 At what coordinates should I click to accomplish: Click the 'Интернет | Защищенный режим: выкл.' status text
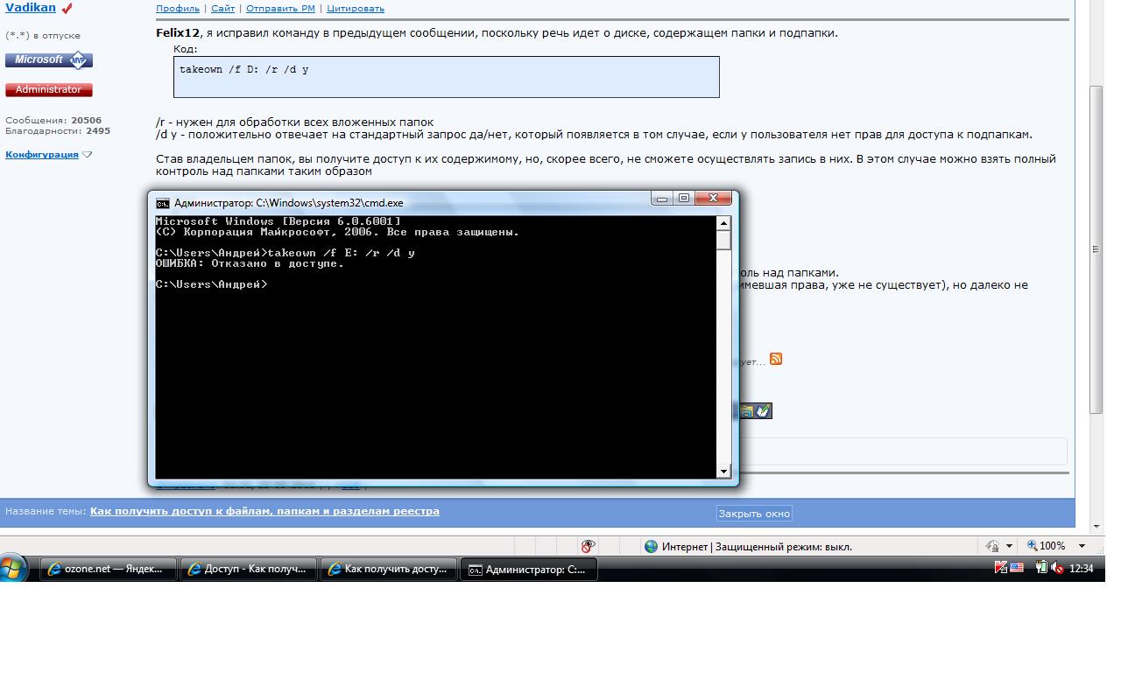(757, 547)
